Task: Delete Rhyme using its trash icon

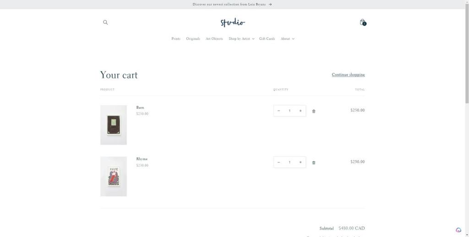Action: 314,162
